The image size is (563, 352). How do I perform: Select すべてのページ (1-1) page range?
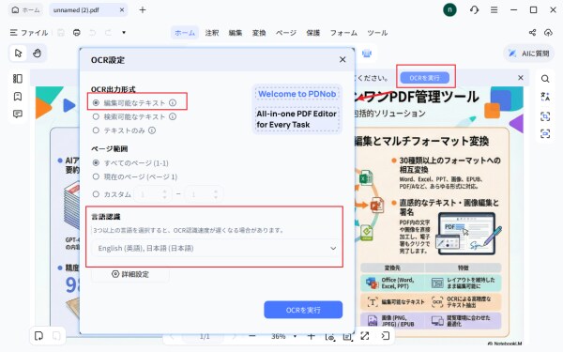[x=96, y=162]
